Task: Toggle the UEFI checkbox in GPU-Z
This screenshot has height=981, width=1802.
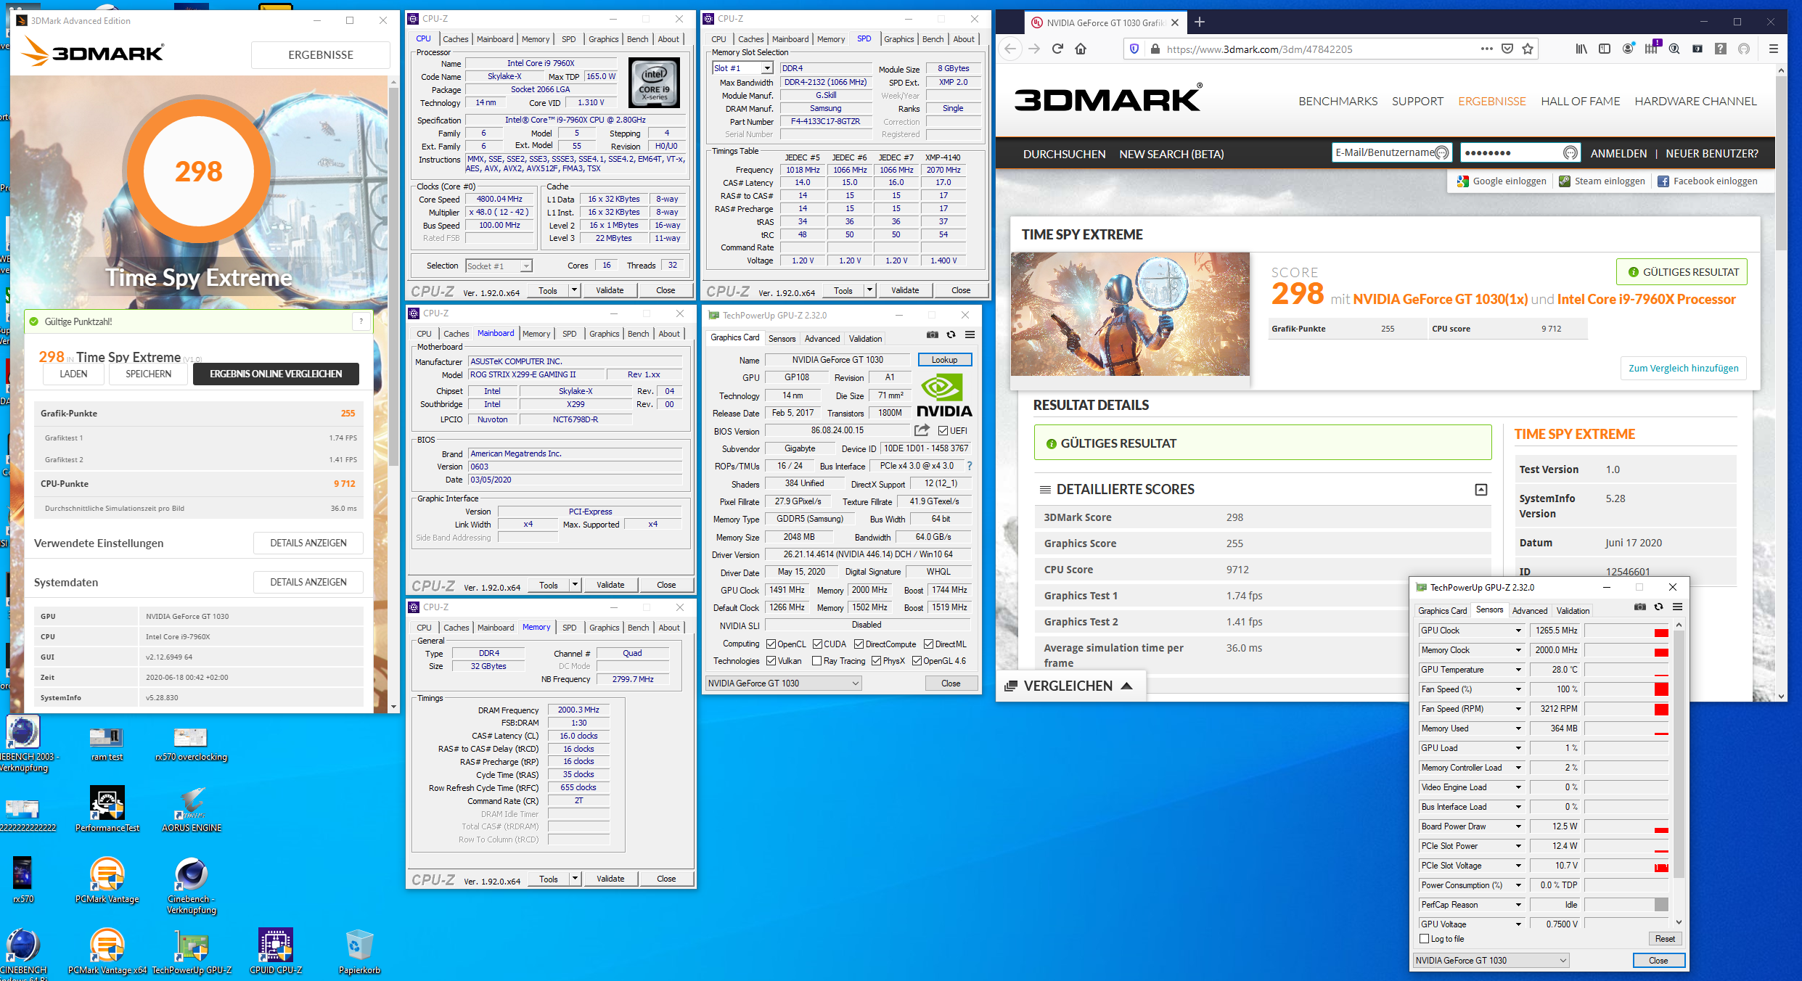Action: click(x=943, y=431)
